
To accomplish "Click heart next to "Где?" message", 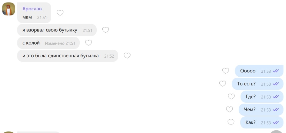I will (x=231, y=96).
